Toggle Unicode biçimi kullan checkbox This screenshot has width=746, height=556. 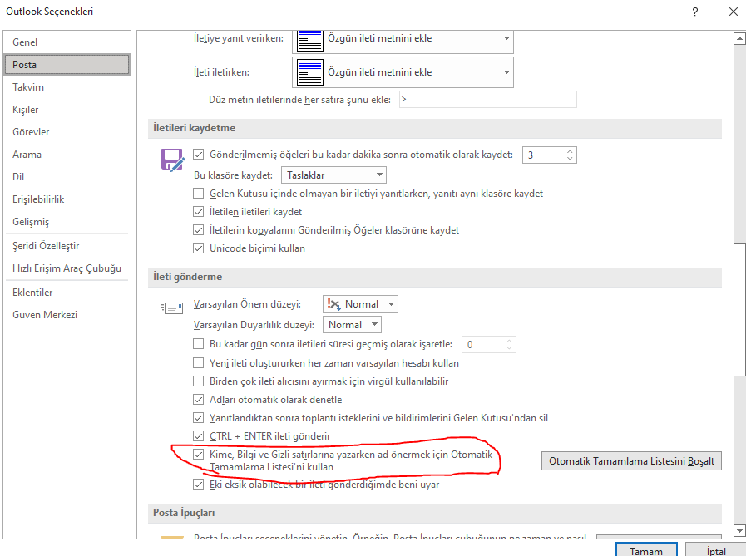(199, 248)
